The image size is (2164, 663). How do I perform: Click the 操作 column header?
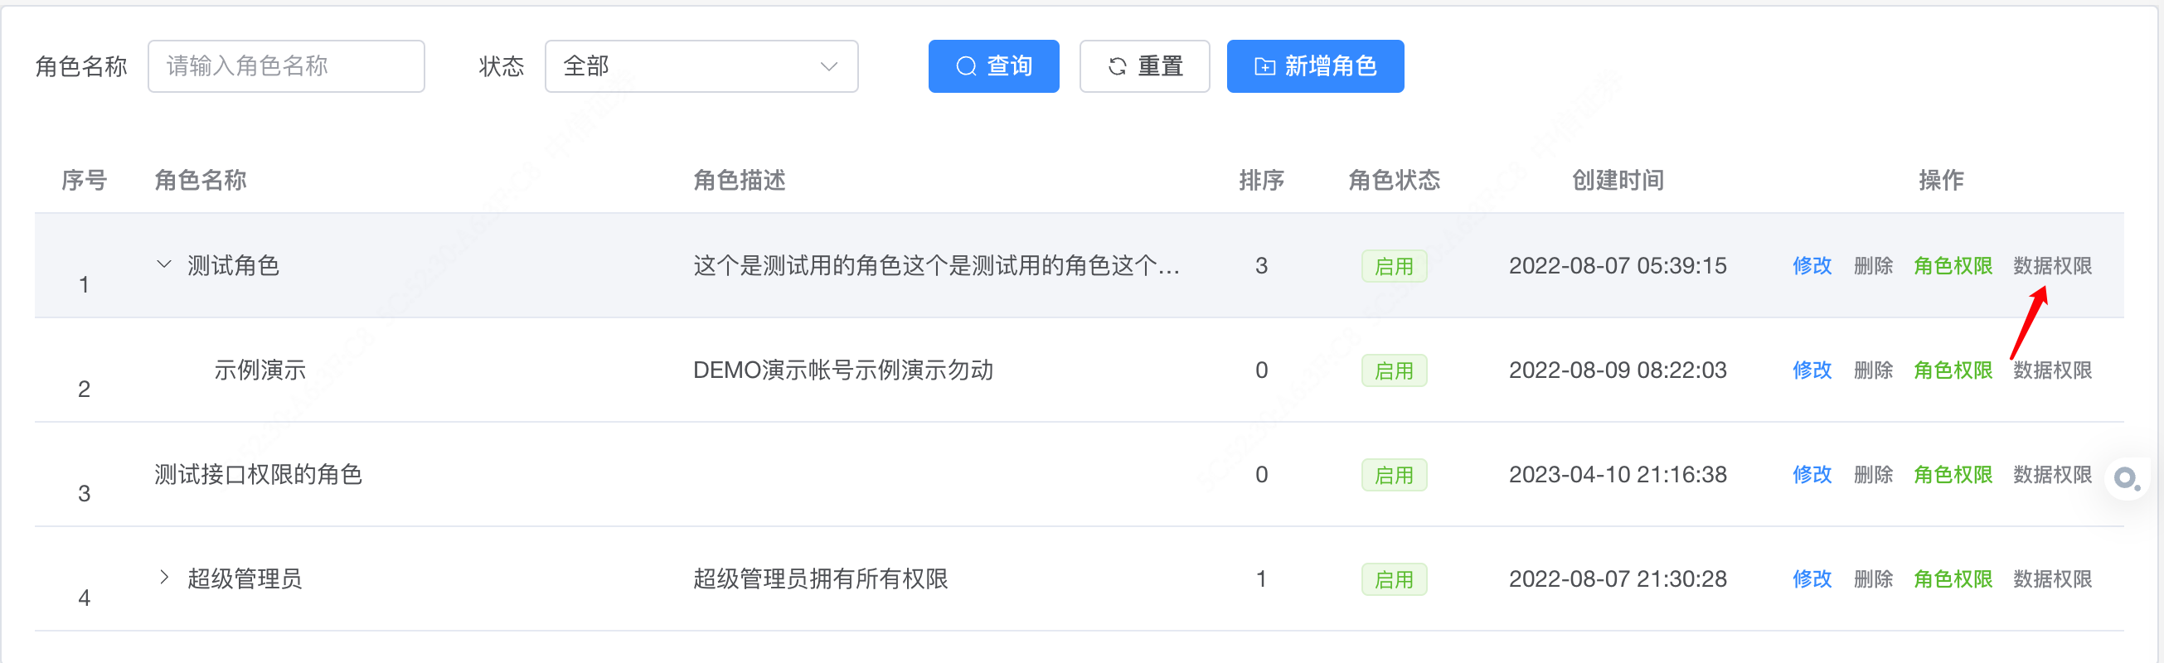coord(1940,180)
